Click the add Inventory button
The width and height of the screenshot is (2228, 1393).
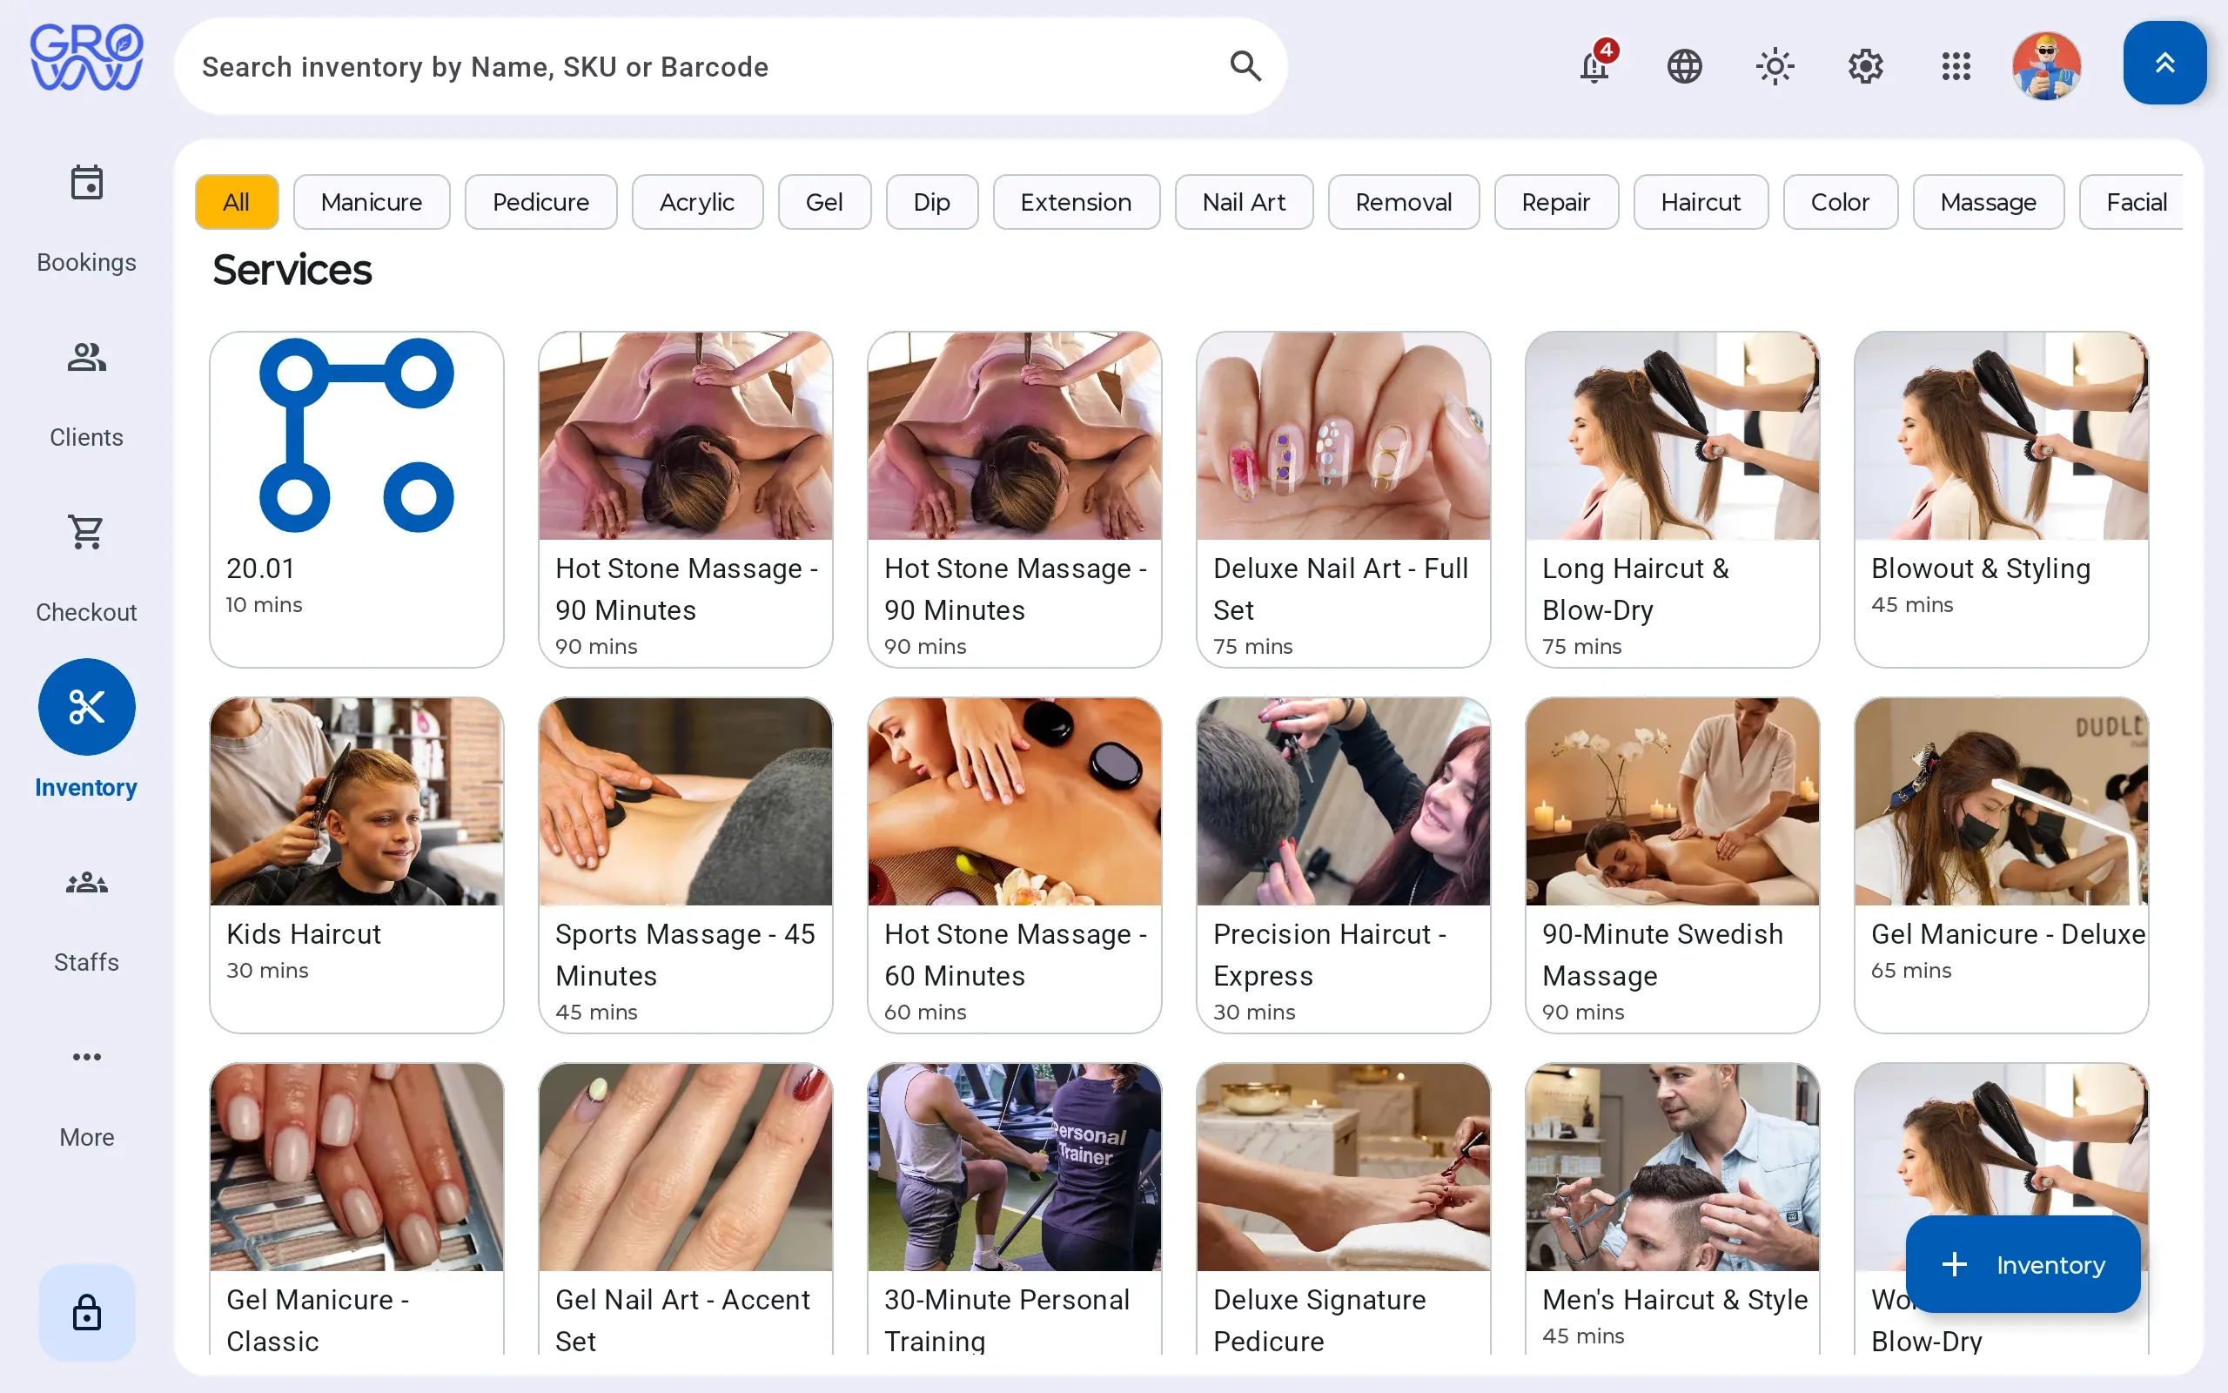[x=2023, y=1264]
